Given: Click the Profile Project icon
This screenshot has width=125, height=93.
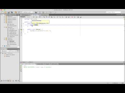Looking at the screenshot, I should pos(55,12).
